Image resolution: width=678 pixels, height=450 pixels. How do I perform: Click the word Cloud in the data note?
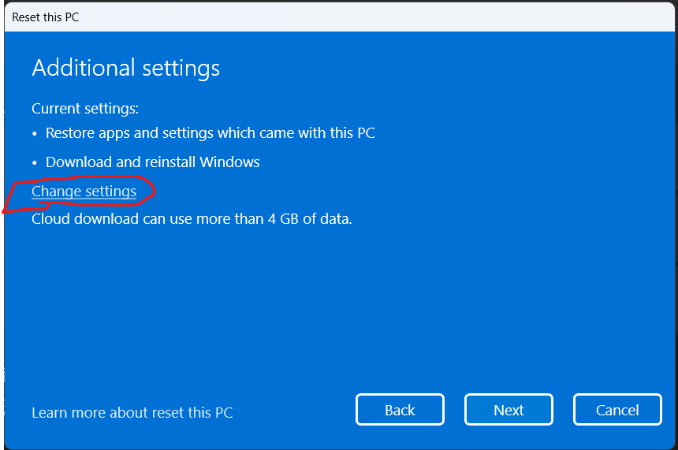pyautogui.click(x=50, y=218)
